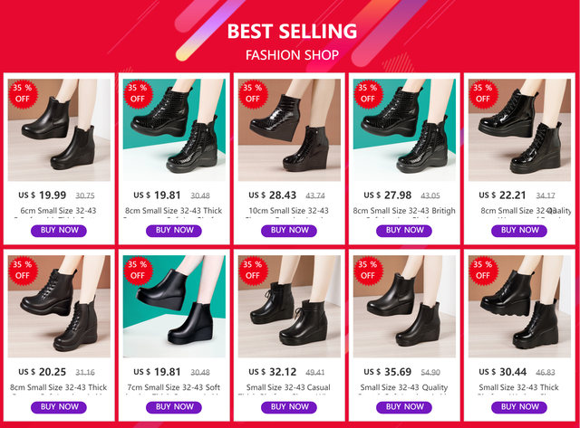Click the BEST SELLING banner heading
The height and width of the screenshot is (428, 580).
(x=292, y=32)
